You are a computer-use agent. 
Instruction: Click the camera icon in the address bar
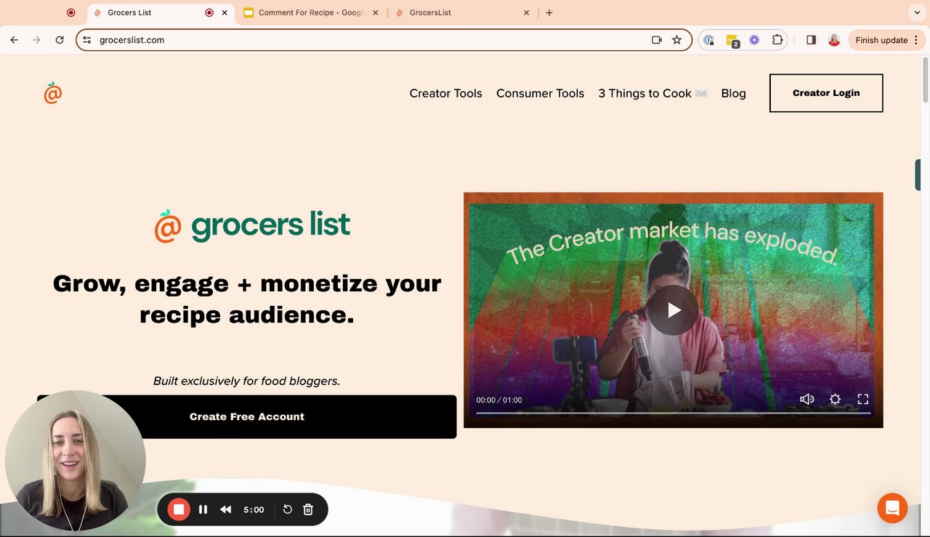657,40
